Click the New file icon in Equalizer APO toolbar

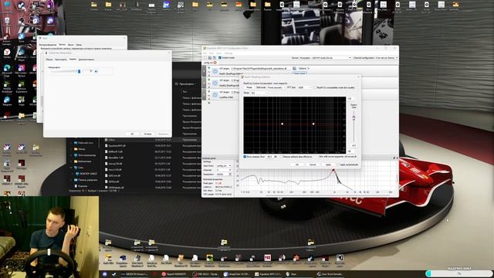pos(205,58)
